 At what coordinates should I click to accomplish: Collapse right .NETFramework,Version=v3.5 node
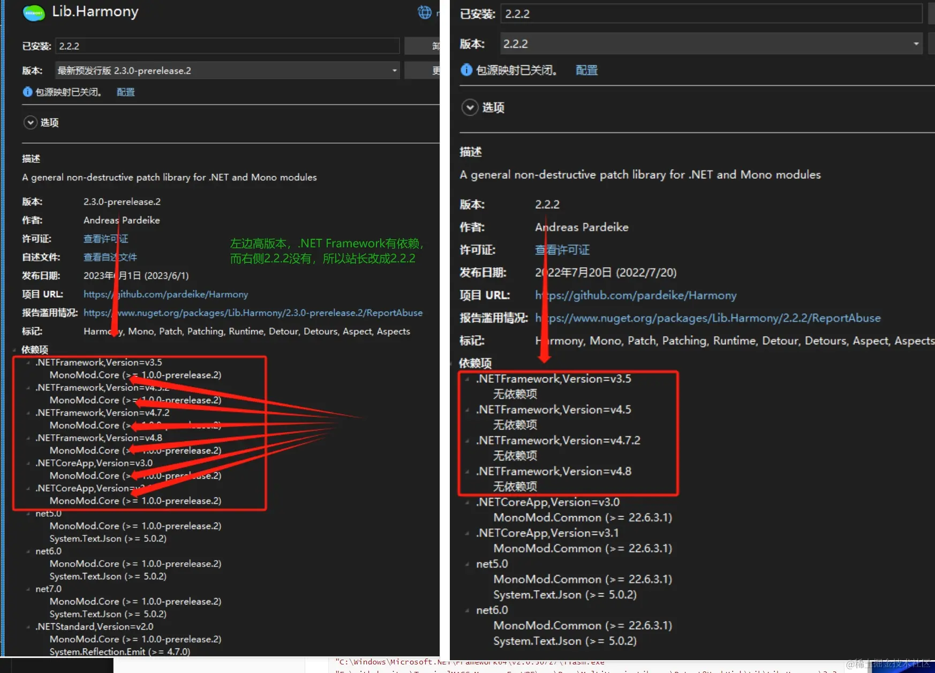pos(468,379)
